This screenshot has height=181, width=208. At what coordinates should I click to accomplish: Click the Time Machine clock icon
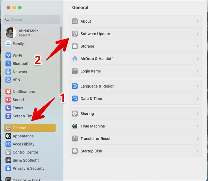pyautogui.click(x=75, y=126)
